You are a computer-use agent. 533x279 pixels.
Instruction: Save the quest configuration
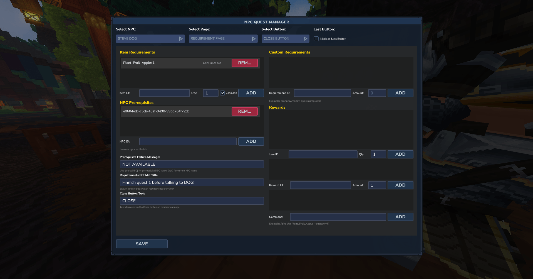(142, 244)
